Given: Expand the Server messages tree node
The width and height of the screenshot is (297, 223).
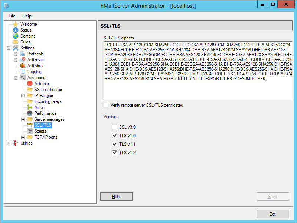Looking at the screenshot, I should [23, 119].
